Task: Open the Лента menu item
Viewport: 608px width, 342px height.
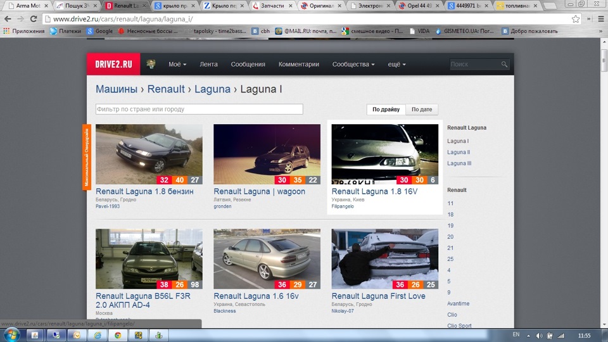Action: coord(208,64)
